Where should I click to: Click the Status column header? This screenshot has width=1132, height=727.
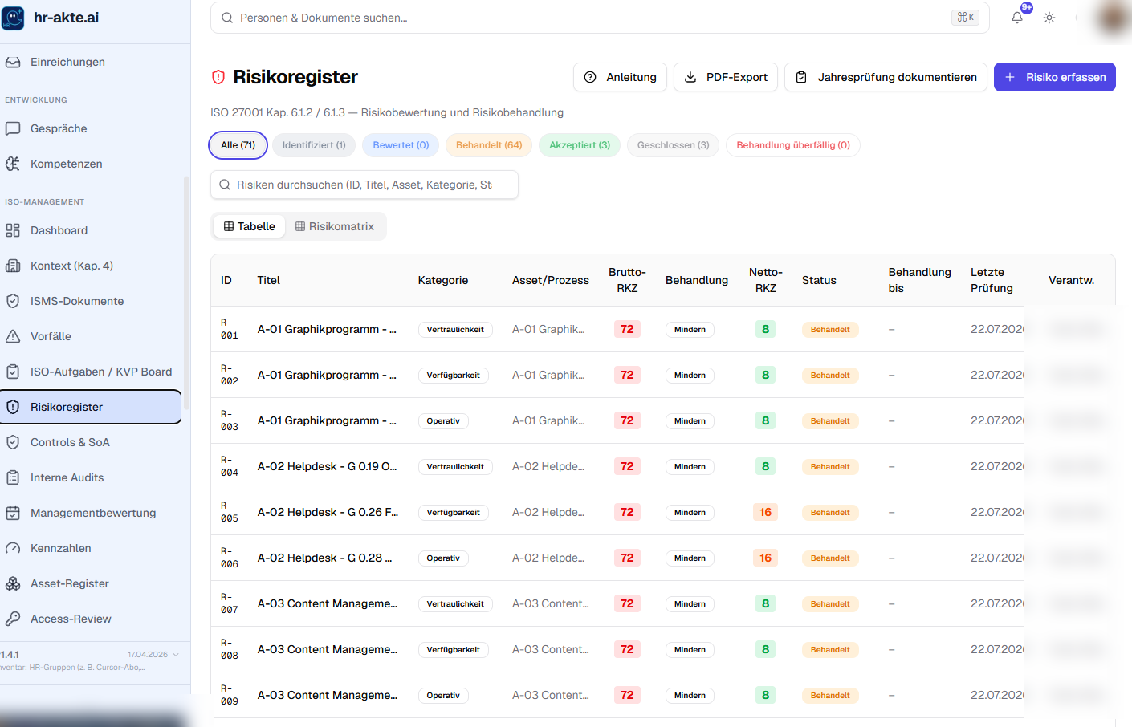[x=819, y=280]
